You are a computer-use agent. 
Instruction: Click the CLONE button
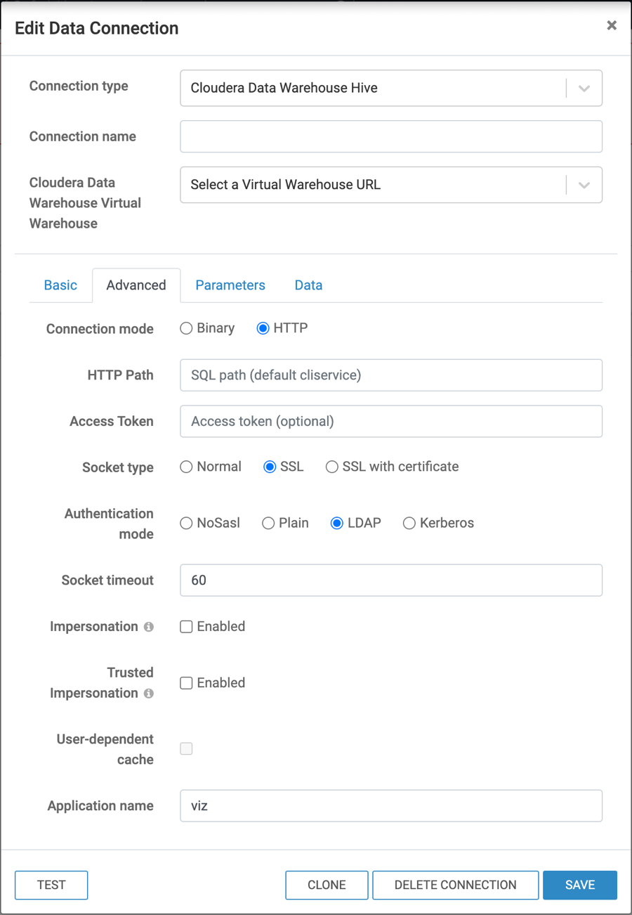tap(327, 885)
